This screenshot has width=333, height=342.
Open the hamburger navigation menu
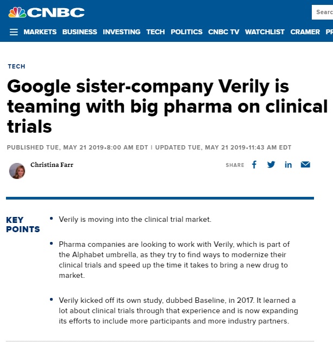coord(14,32)
